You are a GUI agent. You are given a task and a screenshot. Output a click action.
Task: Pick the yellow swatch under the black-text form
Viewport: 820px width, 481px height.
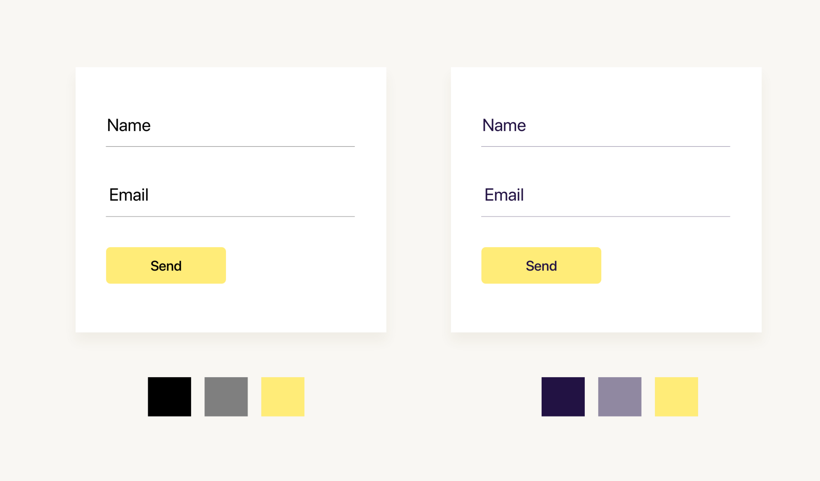(x=282, y=397)
